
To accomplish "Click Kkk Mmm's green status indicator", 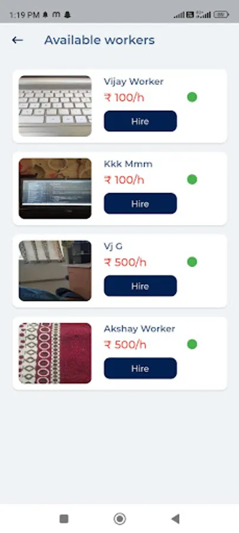I will coord(192,179).
